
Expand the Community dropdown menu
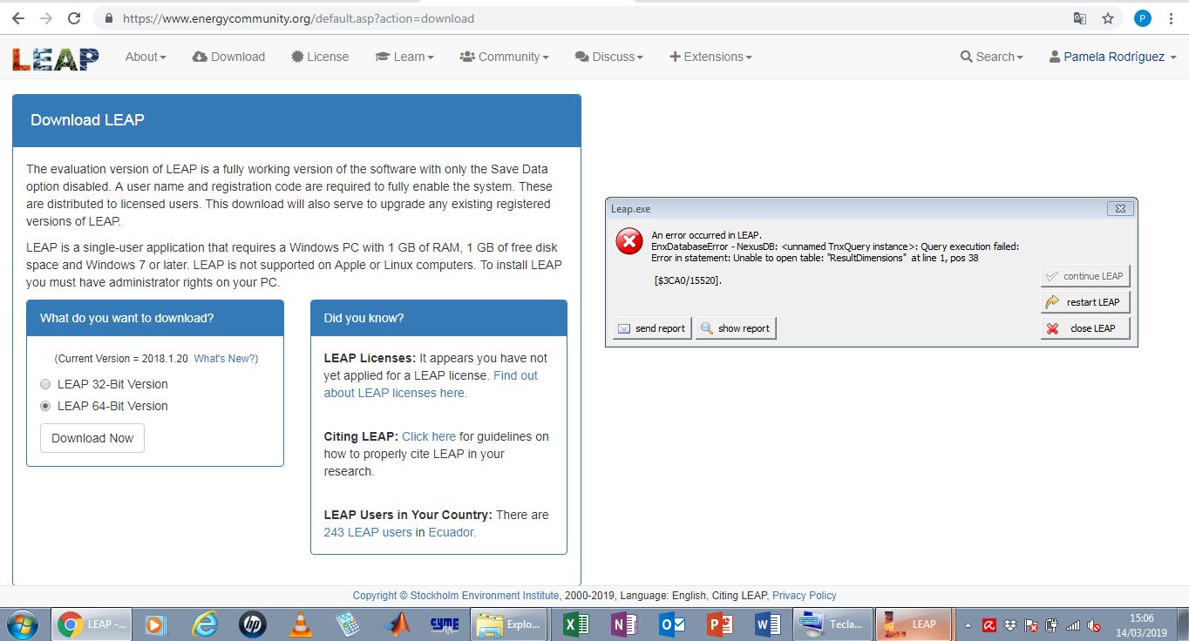pyautogui.click(x=504, y=57)
